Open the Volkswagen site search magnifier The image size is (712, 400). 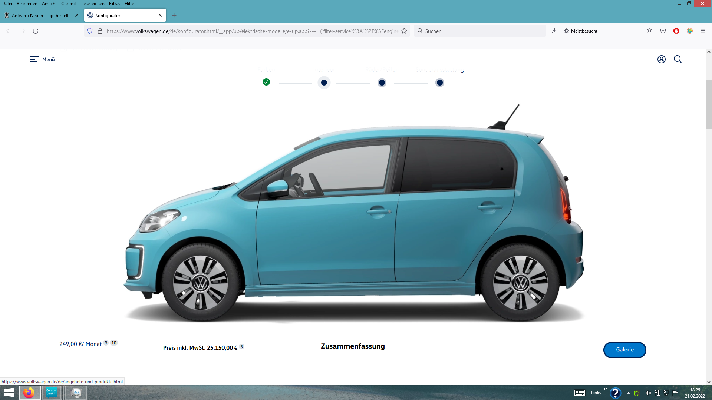678,59
